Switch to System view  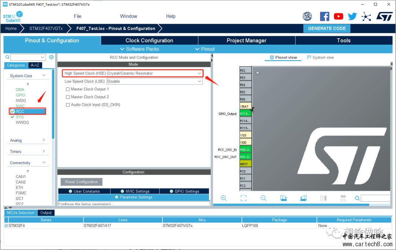tap(320, 57)
